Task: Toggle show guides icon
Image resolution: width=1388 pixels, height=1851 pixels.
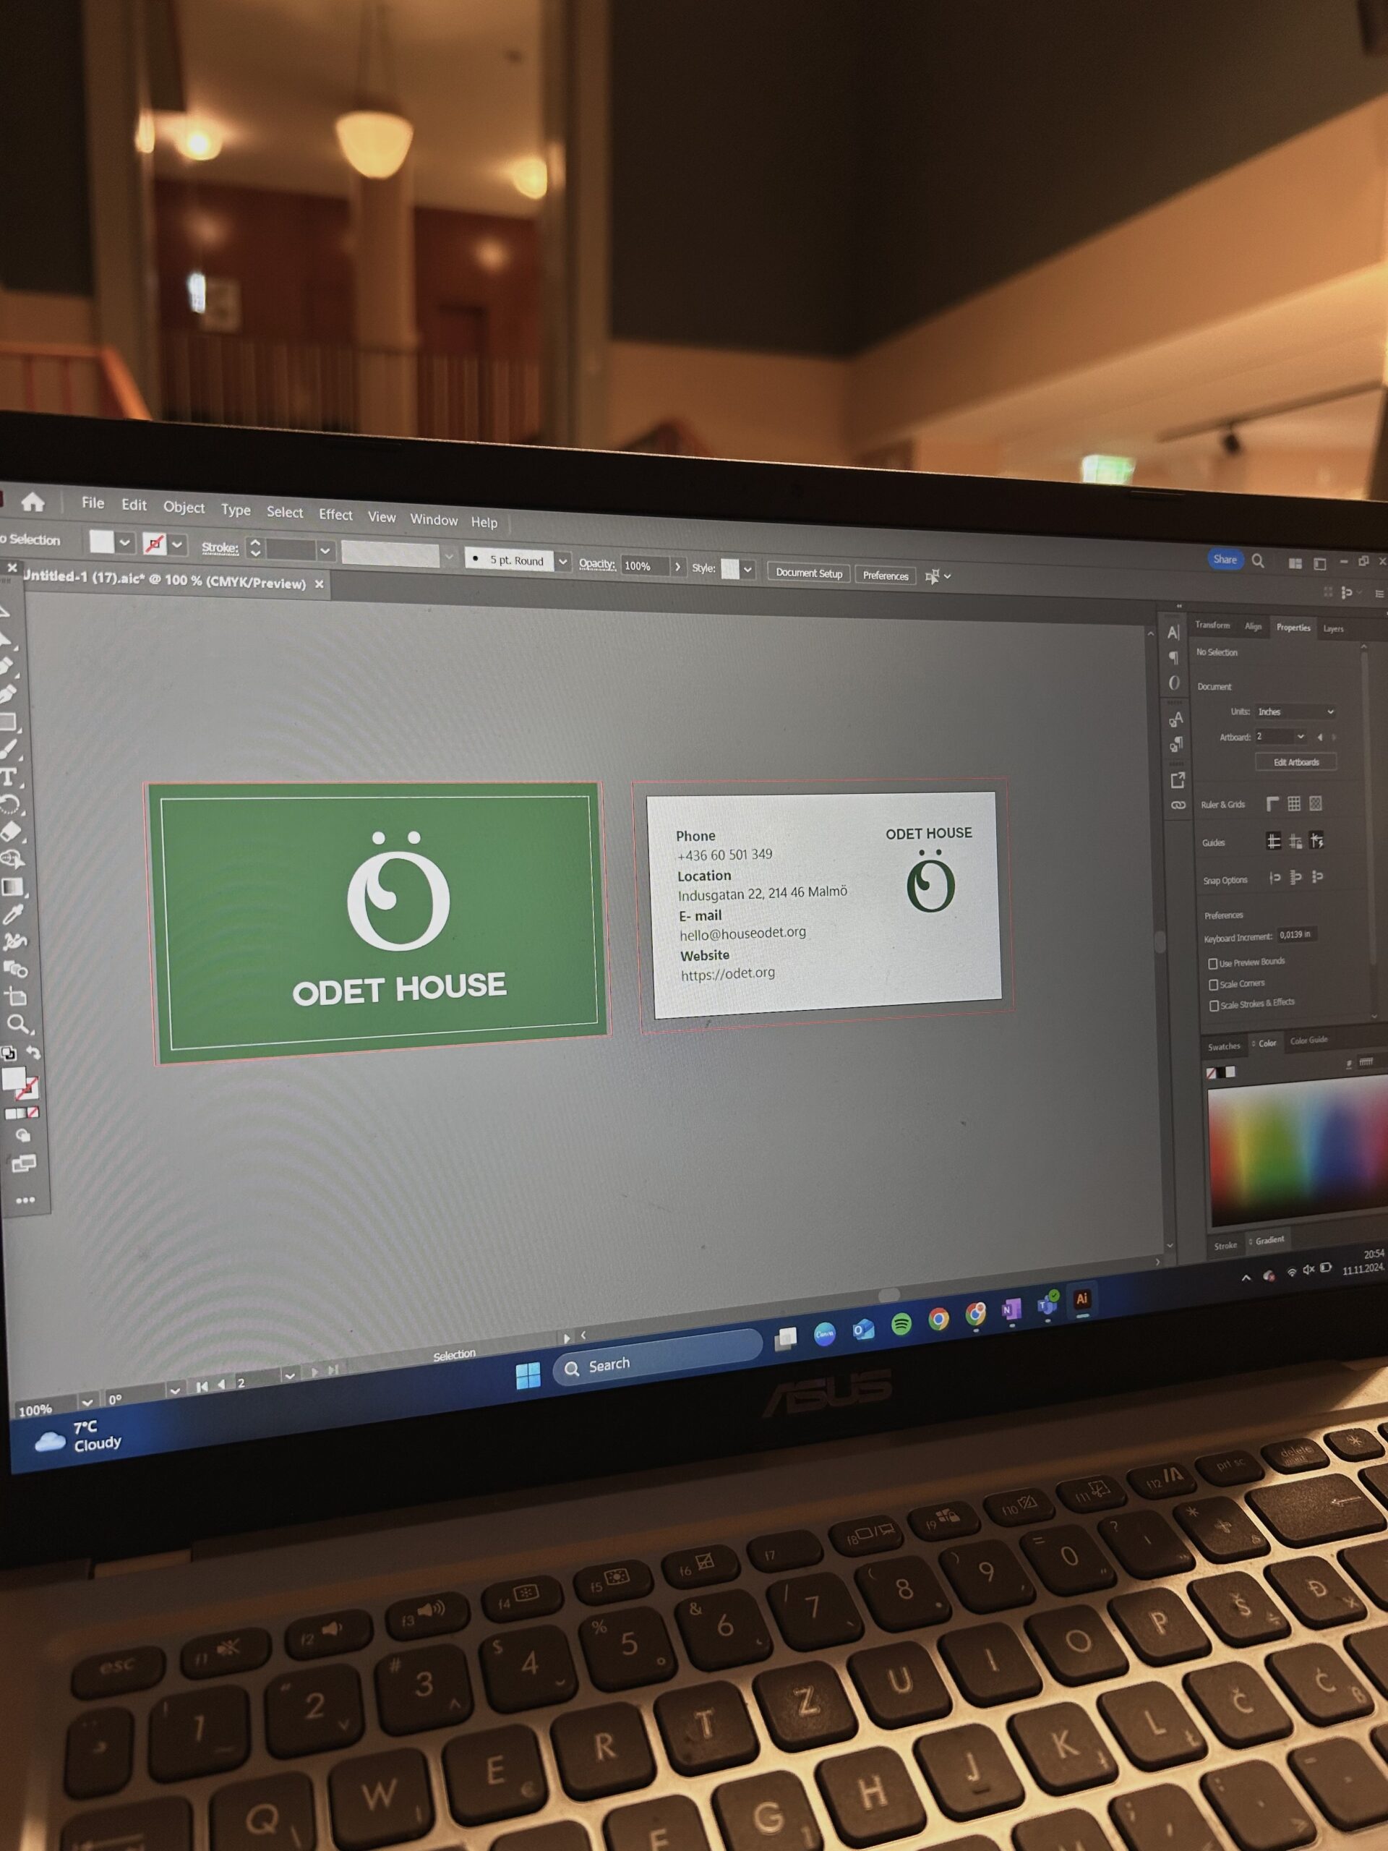Action: (1273, 841)
